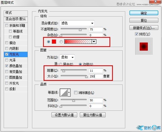The width and height of the screenshot is (162, 132).
Task: Expand the gradient picker dropdown arrow
Action: click(94, 41)
